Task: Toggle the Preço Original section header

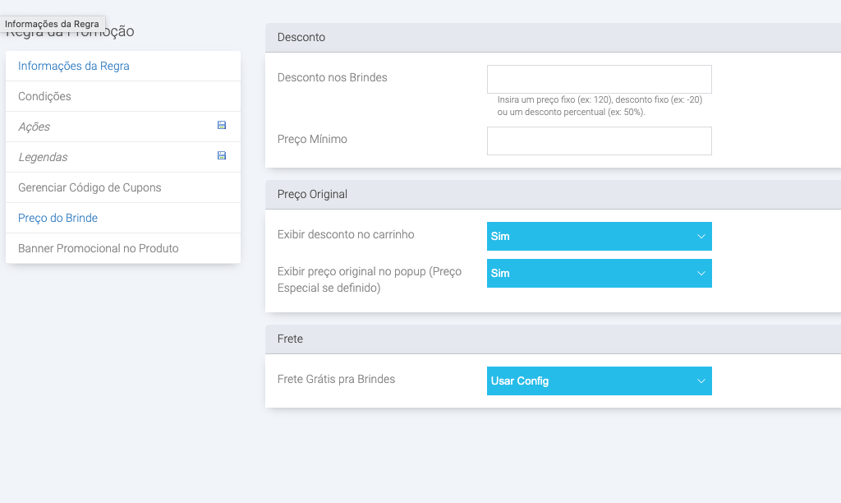Action: click(312, 195)
